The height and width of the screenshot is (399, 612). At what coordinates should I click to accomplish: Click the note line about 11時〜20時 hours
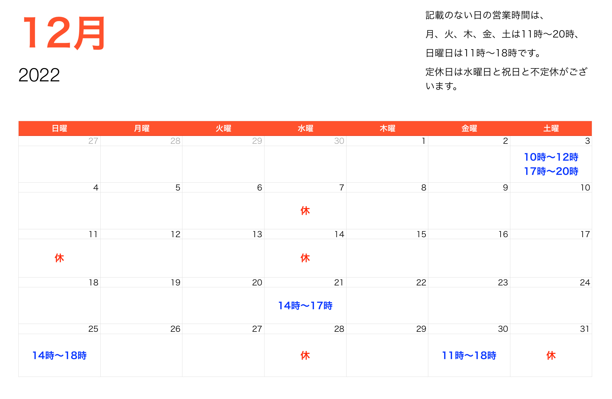(x=503, y=34)
